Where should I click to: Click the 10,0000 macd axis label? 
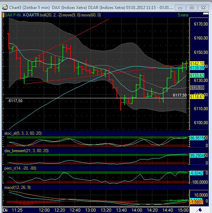tap(201, 195)
